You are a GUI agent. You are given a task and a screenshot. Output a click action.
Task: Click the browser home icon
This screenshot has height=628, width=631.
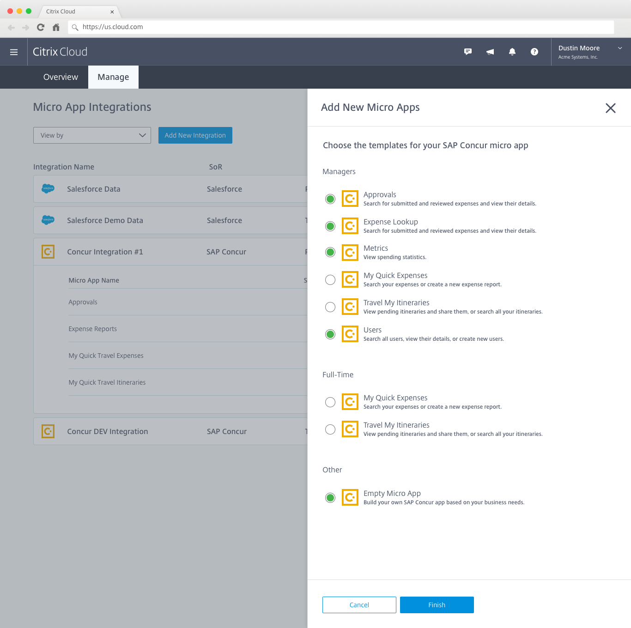coord(56,27)
